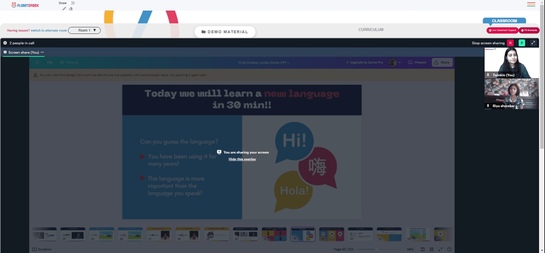Adjust the Canva zoom slider
The image size is (545, 253).
coord(377,249)
